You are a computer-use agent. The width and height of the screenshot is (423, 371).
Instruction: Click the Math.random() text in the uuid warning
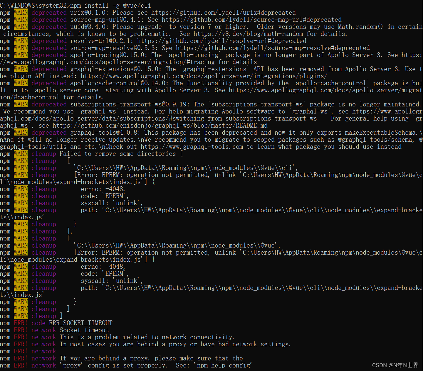360,27
